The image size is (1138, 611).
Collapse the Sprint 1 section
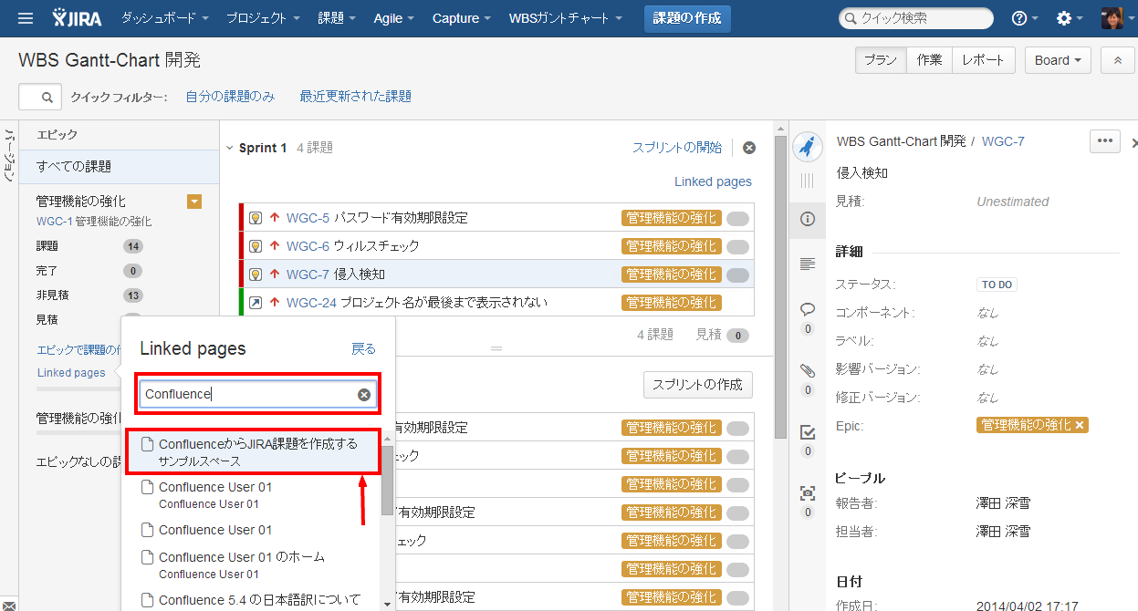229,148
